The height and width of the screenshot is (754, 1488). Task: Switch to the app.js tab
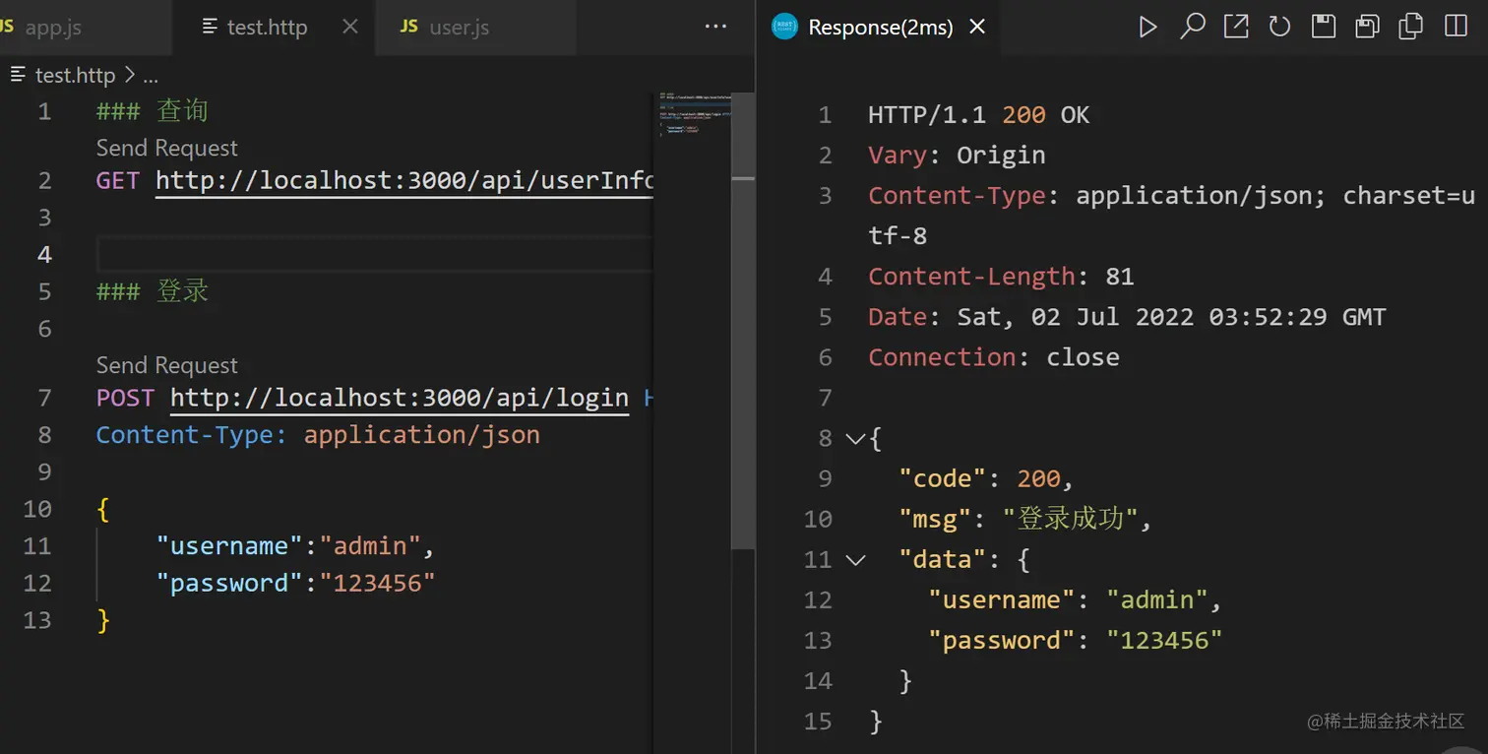[x=51, y=28]
